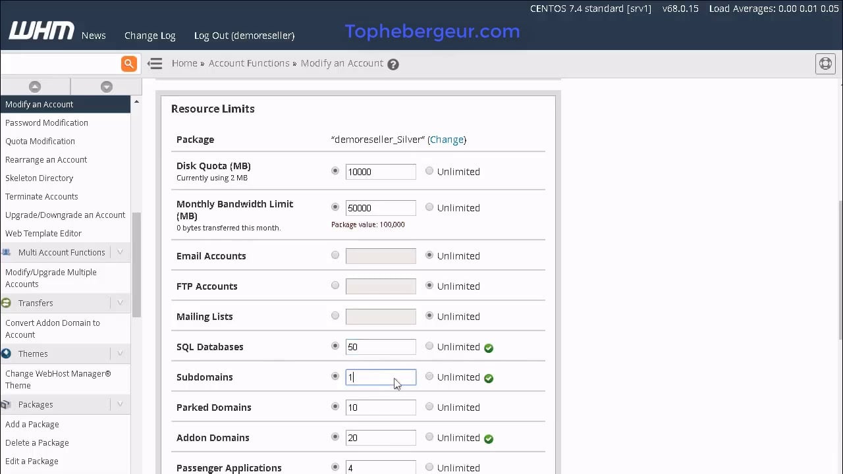
Task: Open the help icon beside Modify an Account
Action: pos(393,63)
